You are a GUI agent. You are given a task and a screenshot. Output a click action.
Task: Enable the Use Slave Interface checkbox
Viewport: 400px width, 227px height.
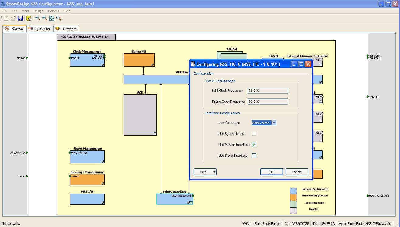[x=254, y=156]
